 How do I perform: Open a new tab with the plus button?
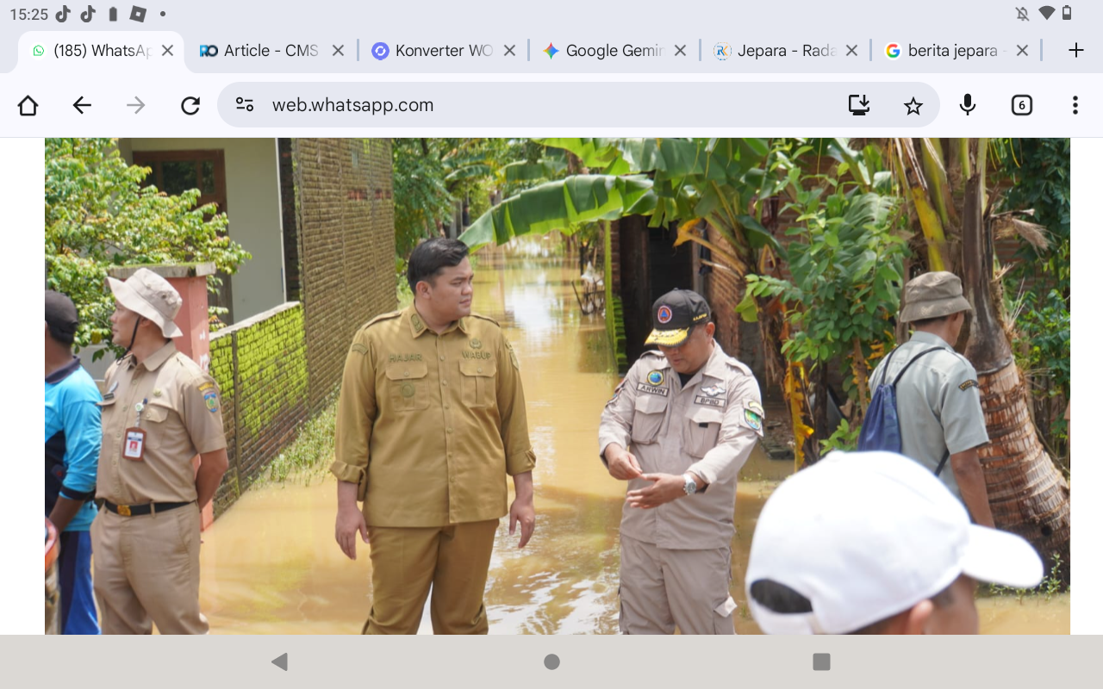tap(1075, 49)
